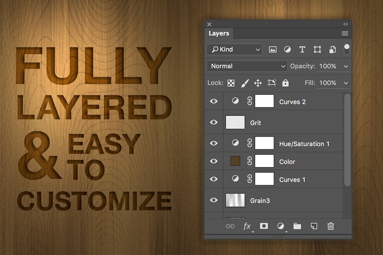The width and height of the screenshot is (383, 255).
Task: Add a layer mask to selected layer
Action: 263,226
